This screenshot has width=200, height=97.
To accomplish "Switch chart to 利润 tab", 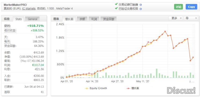I will pyautogui.click(x=94, y=19).
